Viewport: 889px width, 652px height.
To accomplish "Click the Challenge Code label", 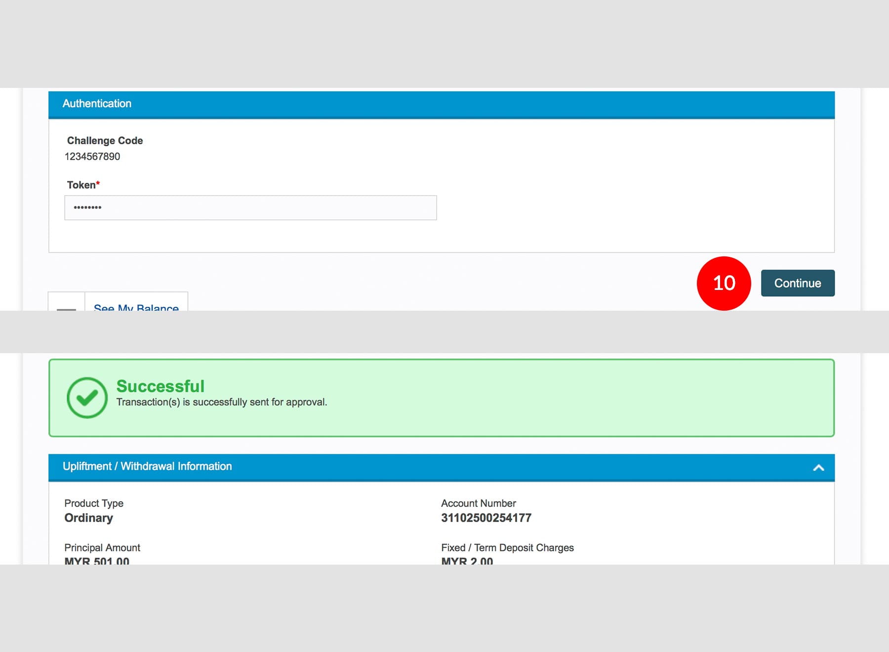I will tap(105, 141).
